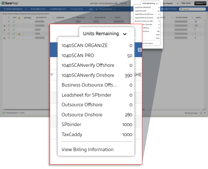Click the grid refresh icon beside Displaying items
This screenshot has width=208, height=169.
point(4,113)
